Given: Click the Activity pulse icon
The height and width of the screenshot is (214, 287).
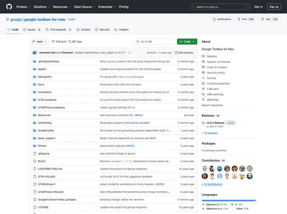Looking at the screenshot, I should point(203,78).
